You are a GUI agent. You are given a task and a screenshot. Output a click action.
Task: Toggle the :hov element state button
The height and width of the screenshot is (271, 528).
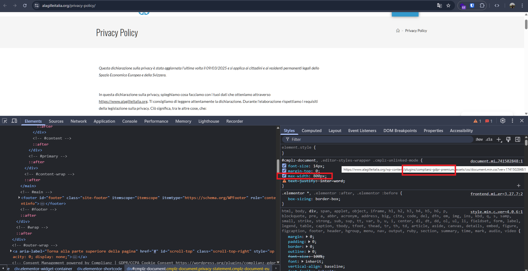[479, 139]
